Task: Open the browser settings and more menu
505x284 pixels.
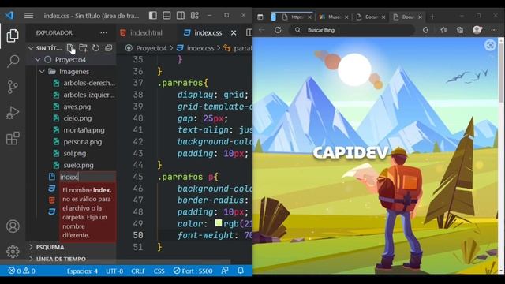Action: (494, 30)
